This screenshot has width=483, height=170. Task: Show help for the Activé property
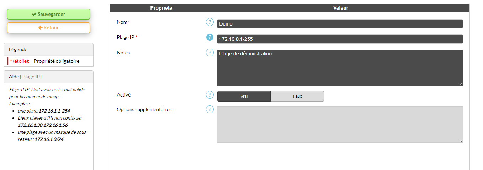[210, 95]
